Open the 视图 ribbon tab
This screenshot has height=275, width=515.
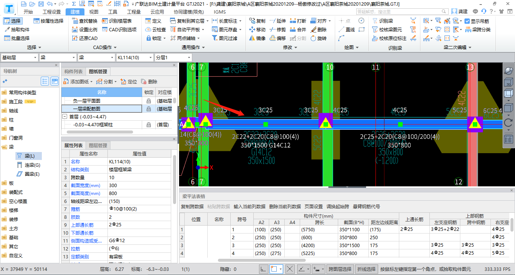click(94, 12)
